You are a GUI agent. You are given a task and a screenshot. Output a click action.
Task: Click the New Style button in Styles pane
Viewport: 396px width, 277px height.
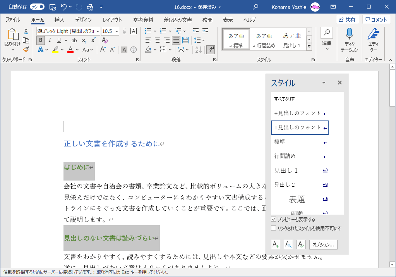tap(276, 244)
